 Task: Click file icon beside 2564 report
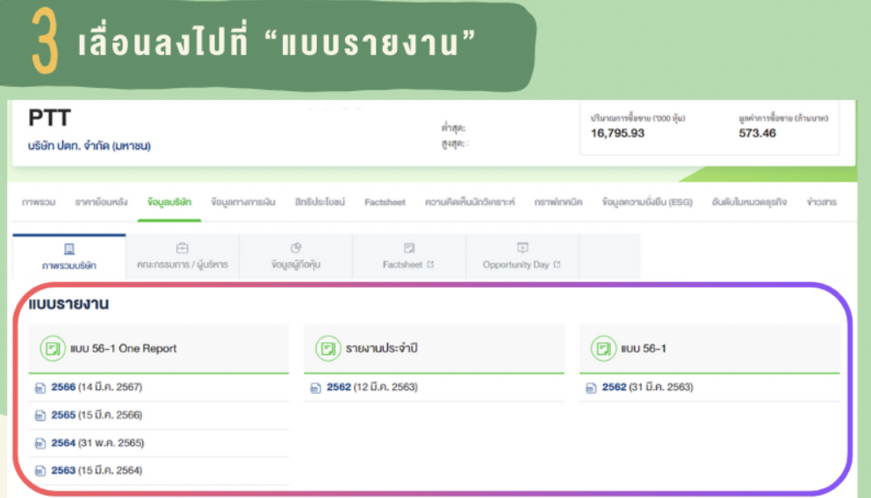40,443
